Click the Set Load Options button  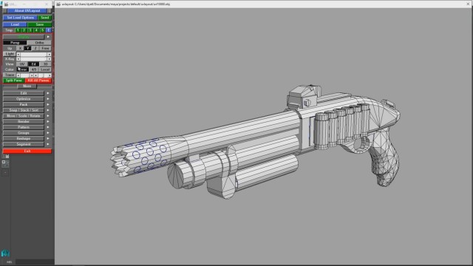(20, 18)
